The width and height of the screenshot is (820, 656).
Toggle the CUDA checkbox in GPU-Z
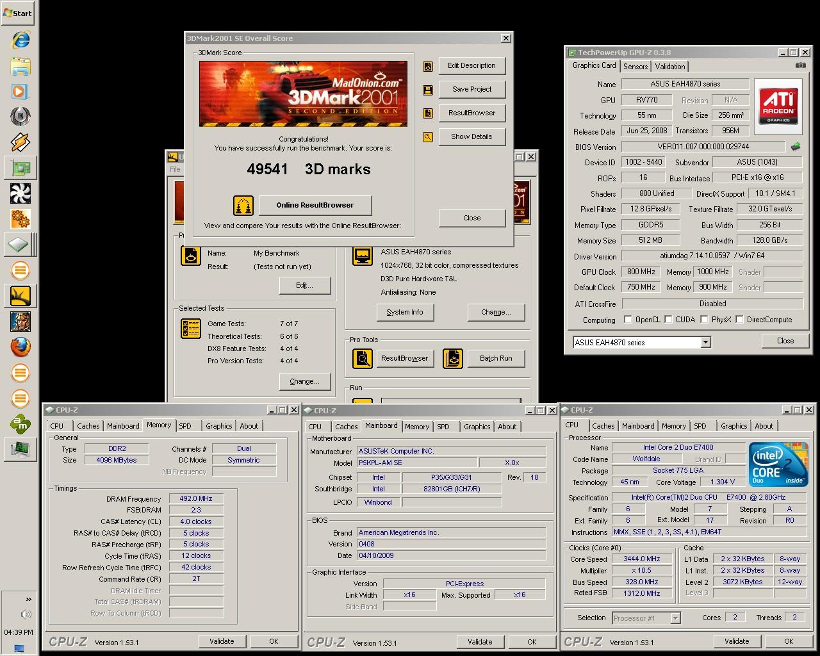pyautogui.click(x=669, y=319)
